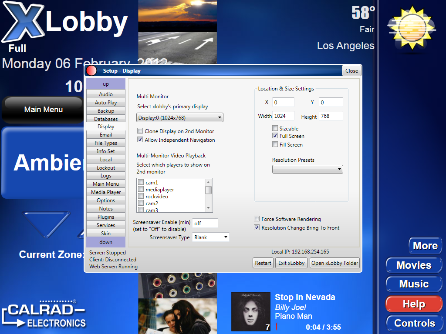Click the player list scroll up arrow

click(208, 182)
